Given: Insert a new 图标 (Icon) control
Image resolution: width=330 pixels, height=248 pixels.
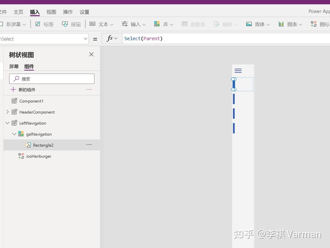Looking at the screenshot, I should (322, 24).
